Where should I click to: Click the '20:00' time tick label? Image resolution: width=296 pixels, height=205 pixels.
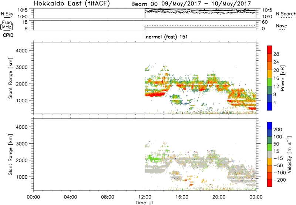pos(219,197)
